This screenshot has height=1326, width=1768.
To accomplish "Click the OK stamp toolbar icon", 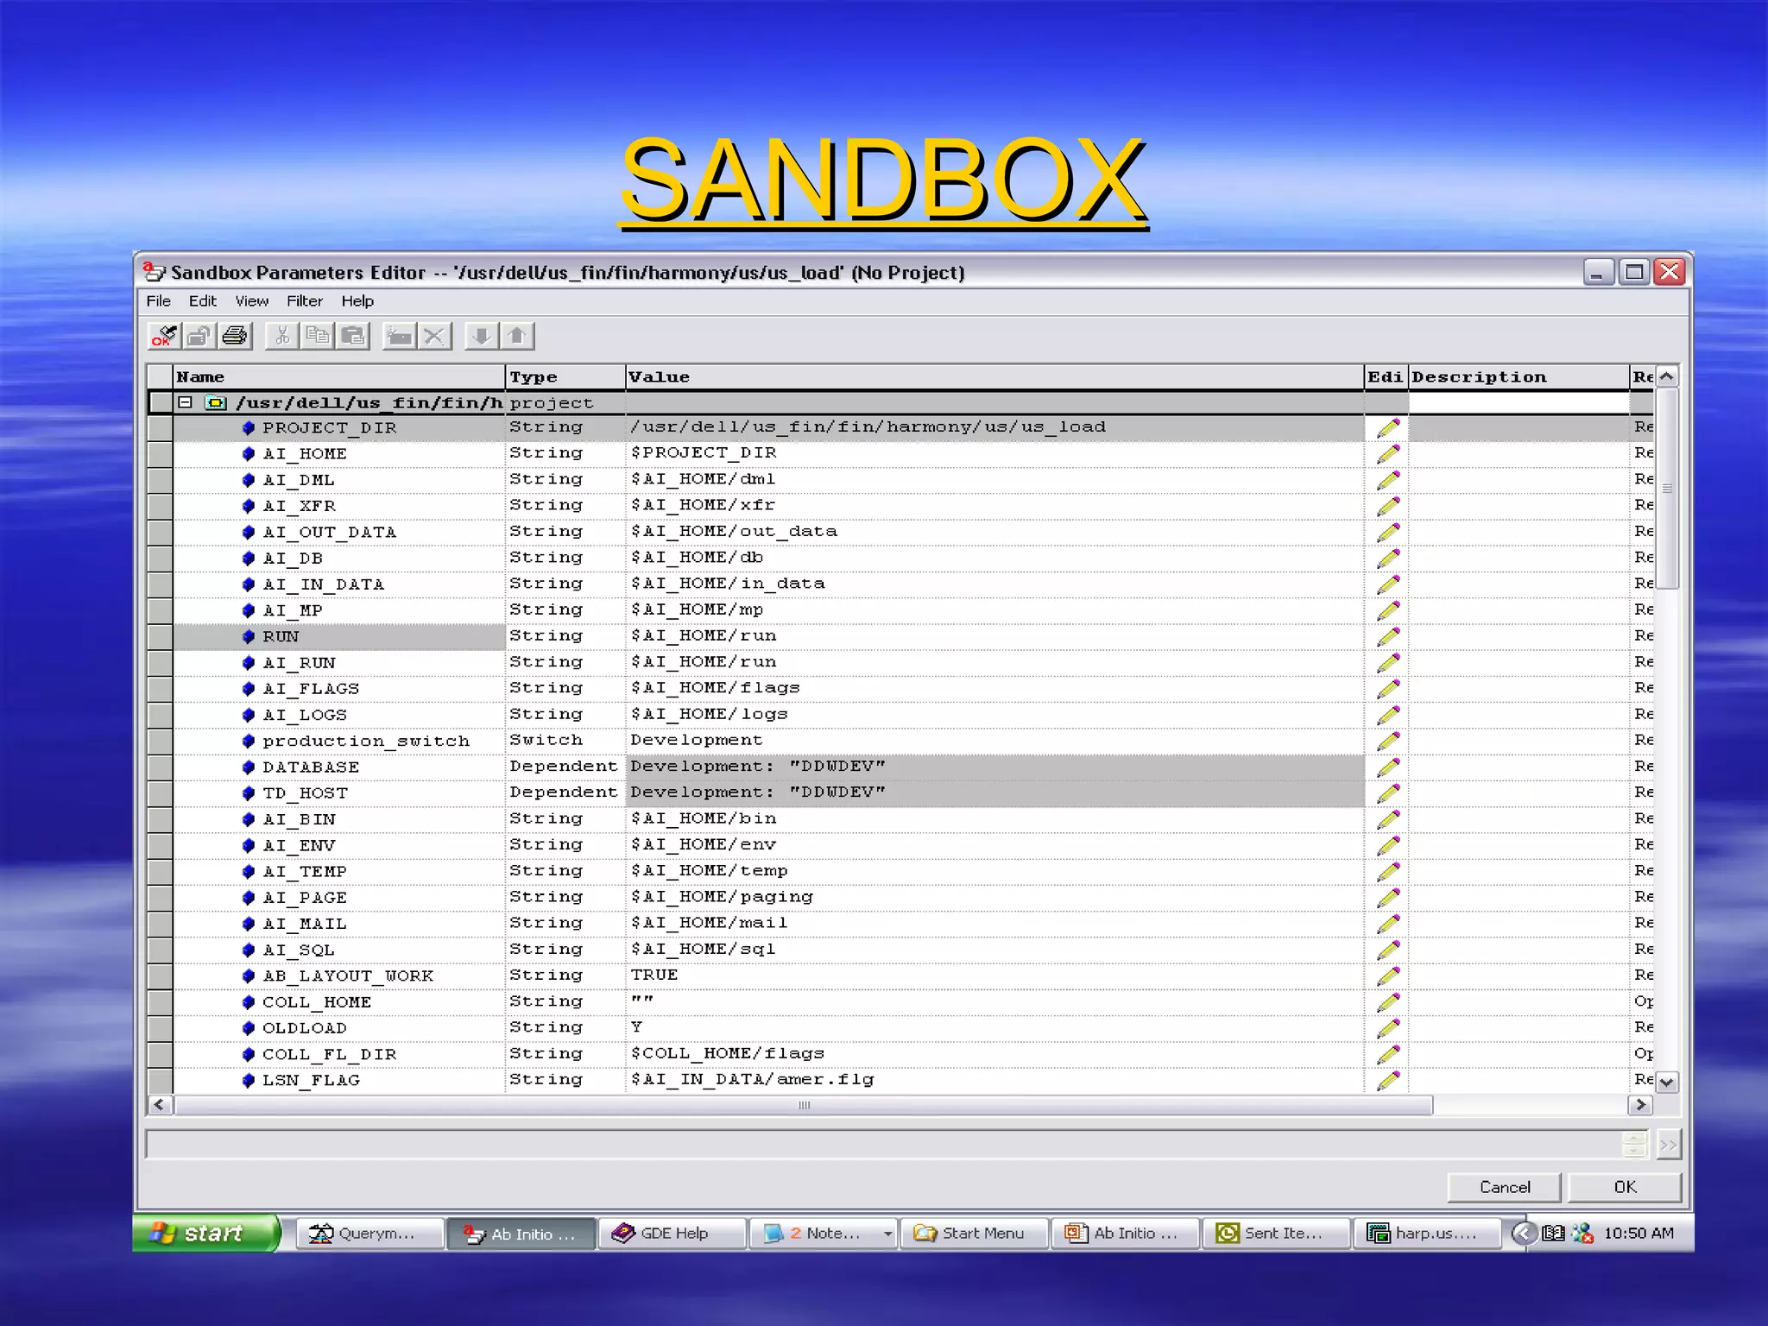I will [164, 336].
